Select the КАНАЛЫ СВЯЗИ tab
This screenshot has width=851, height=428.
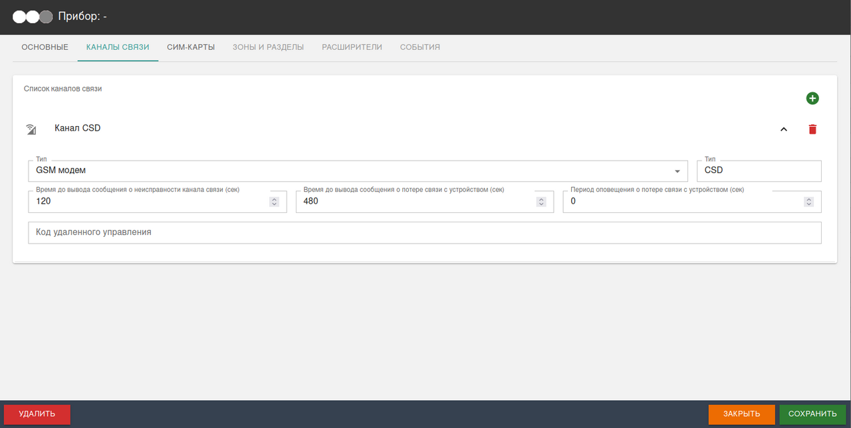(118, 47)
